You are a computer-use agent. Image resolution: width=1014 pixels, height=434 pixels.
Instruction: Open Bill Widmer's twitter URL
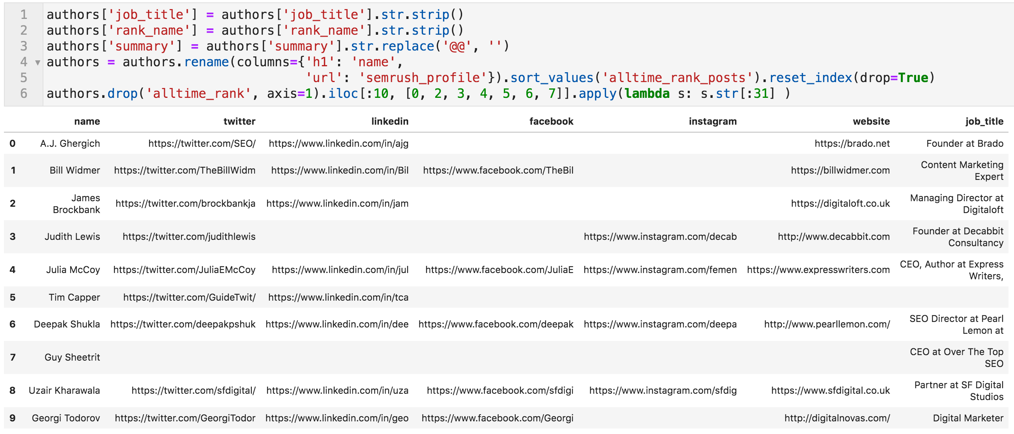pyautogui.click(x=185, y=170)
